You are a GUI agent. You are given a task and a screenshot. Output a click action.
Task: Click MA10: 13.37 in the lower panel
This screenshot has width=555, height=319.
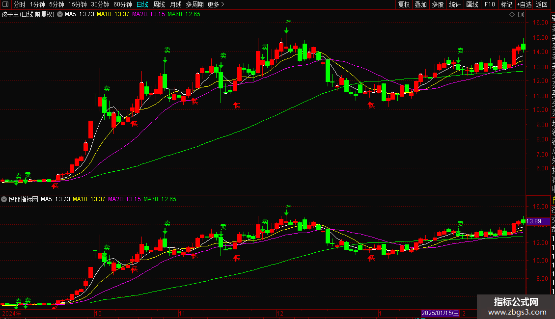[x=89, y=199]
